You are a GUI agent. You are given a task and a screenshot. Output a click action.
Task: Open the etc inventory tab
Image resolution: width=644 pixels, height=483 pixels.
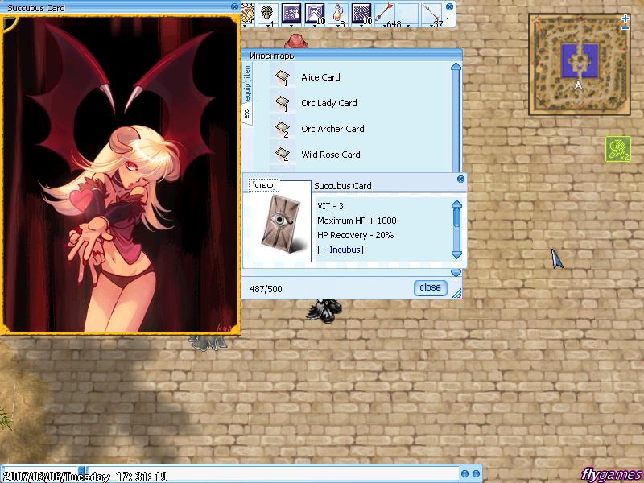[247, 114]
